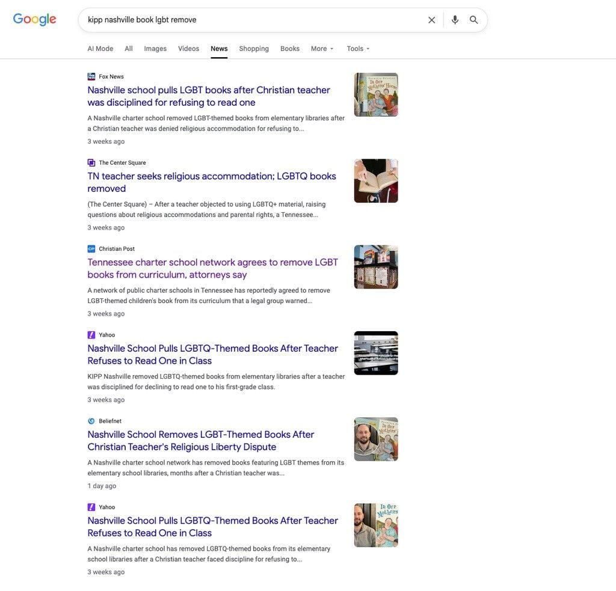Screen dimensions: 616x591
Task: Click The Center Square open book thumbnail
Action: click(x=376, y=180)
